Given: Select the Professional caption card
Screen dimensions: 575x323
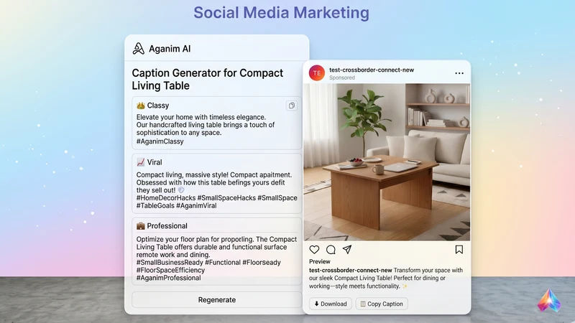Looking at the screenshot, I should click(217, 251).
